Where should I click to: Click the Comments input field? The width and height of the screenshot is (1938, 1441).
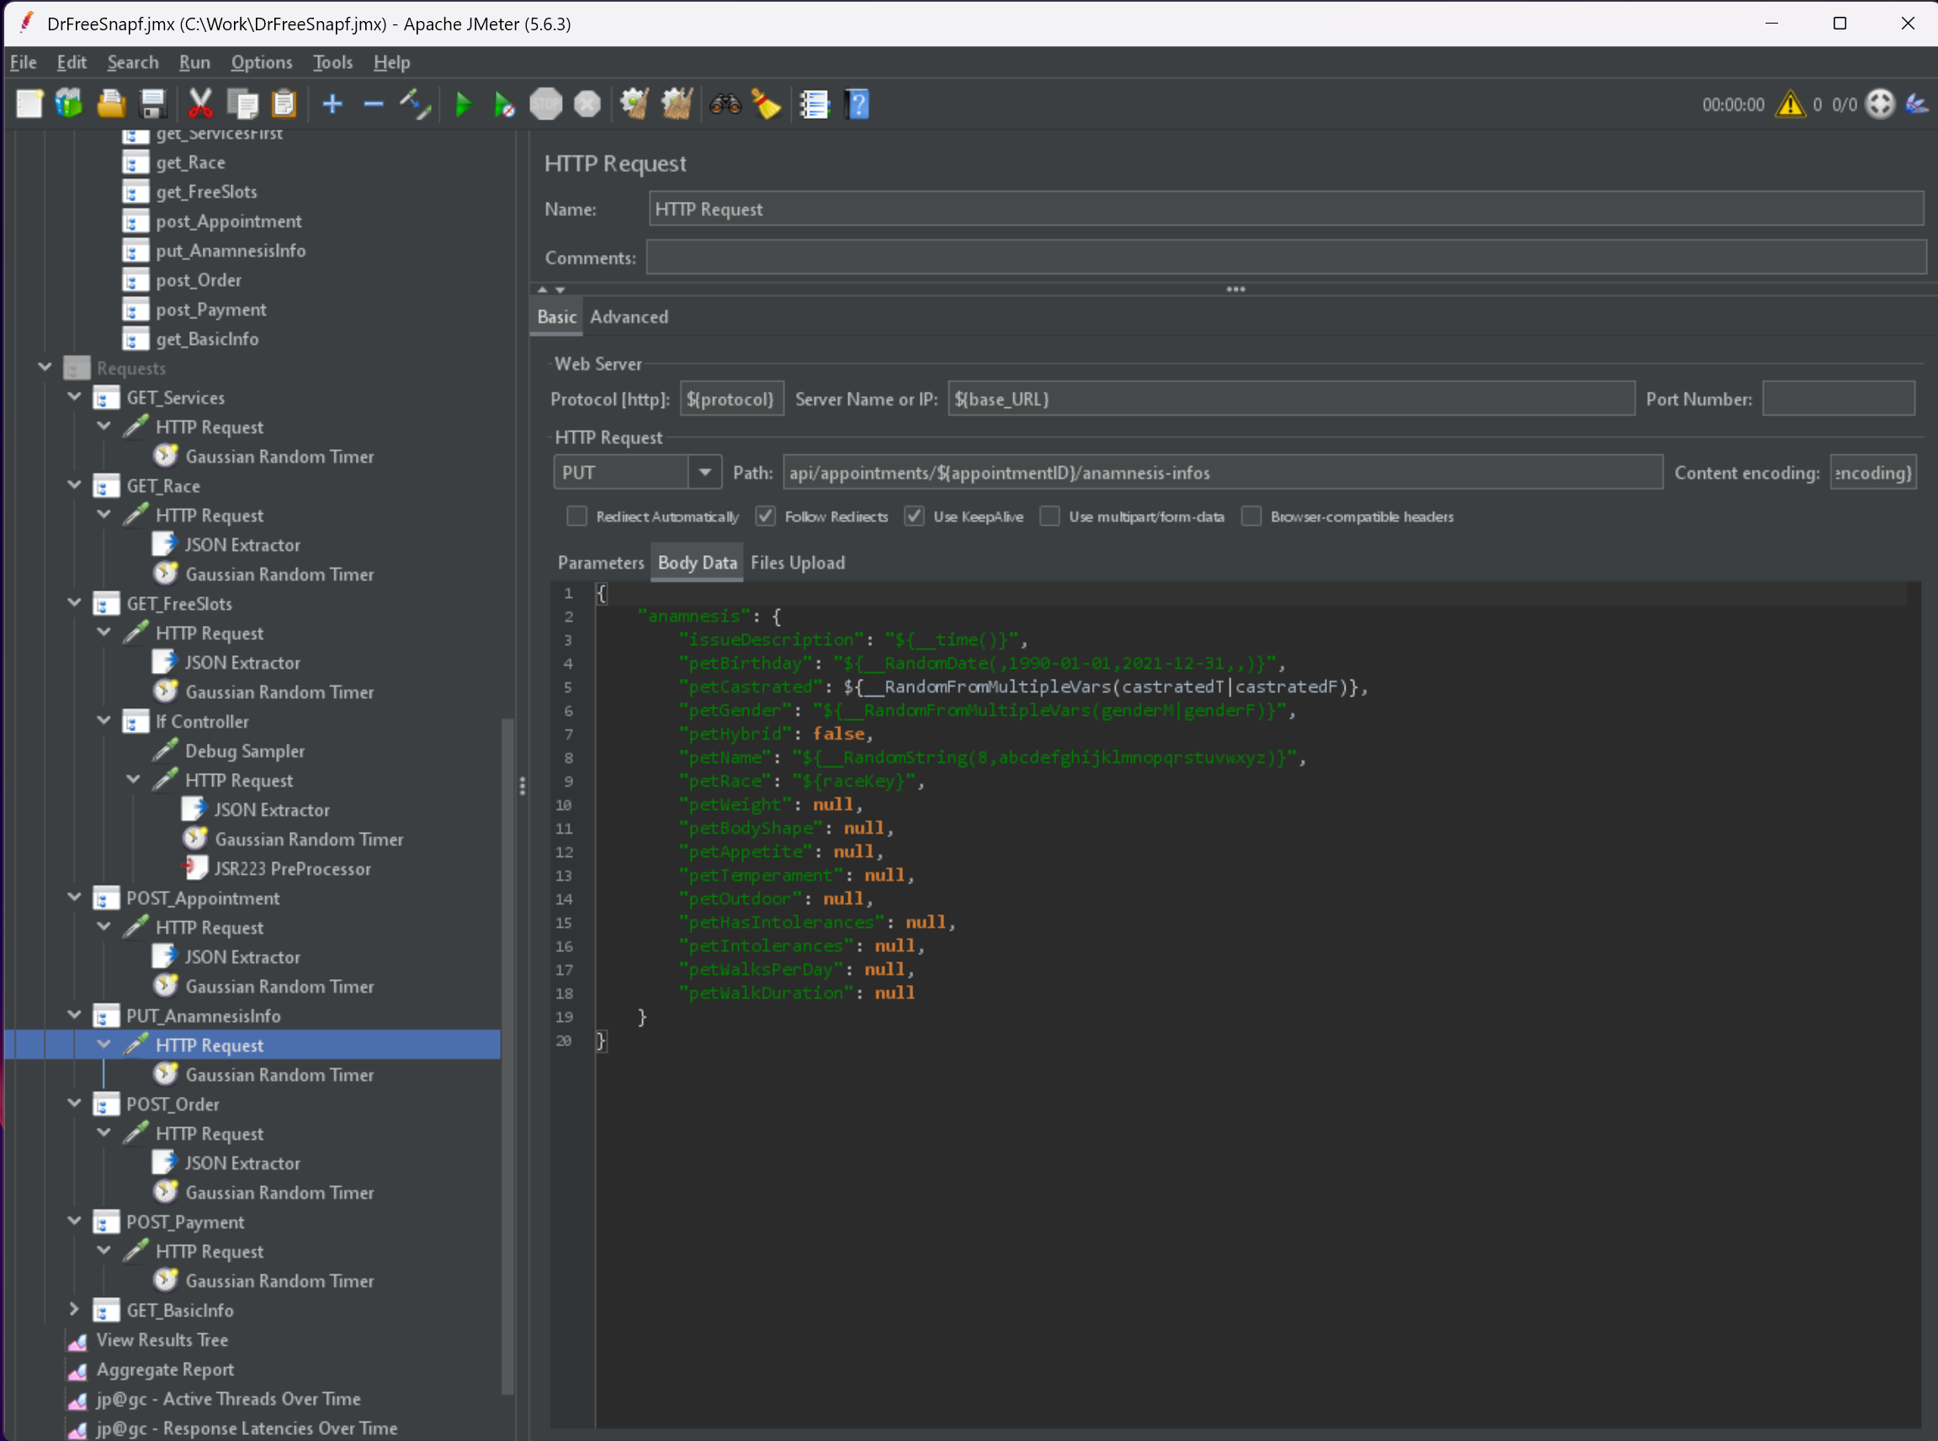[1286, 257]
